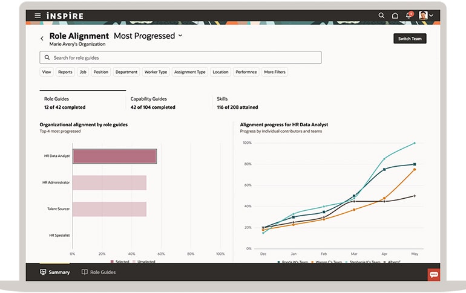
Task: Select the HR Data Analyst bar
Action: (114, 156)
